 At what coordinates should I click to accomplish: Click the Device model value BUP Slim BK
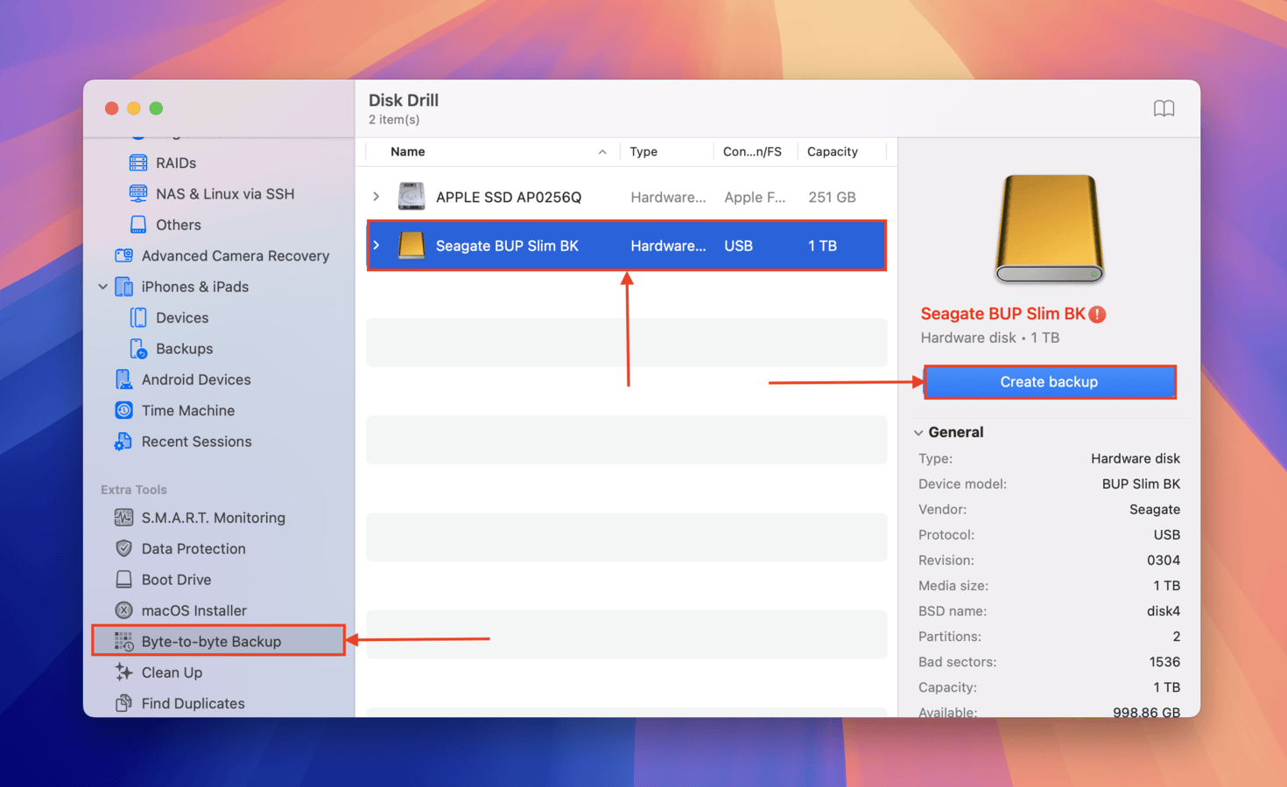point(1141,484)
